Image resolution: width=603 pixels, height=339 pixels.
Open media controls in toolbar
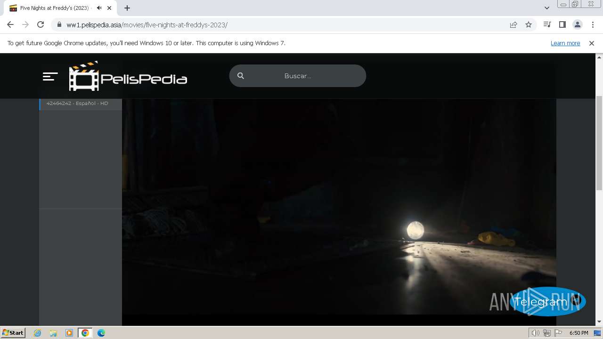(x=547, y=24)
